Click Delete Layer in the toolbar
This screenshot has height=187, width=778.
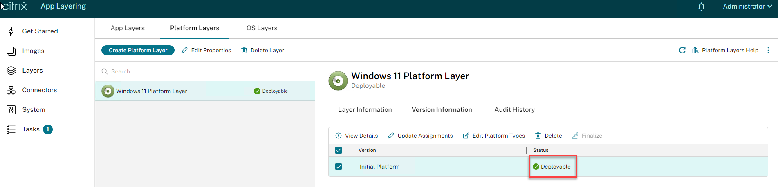[262, 50]
